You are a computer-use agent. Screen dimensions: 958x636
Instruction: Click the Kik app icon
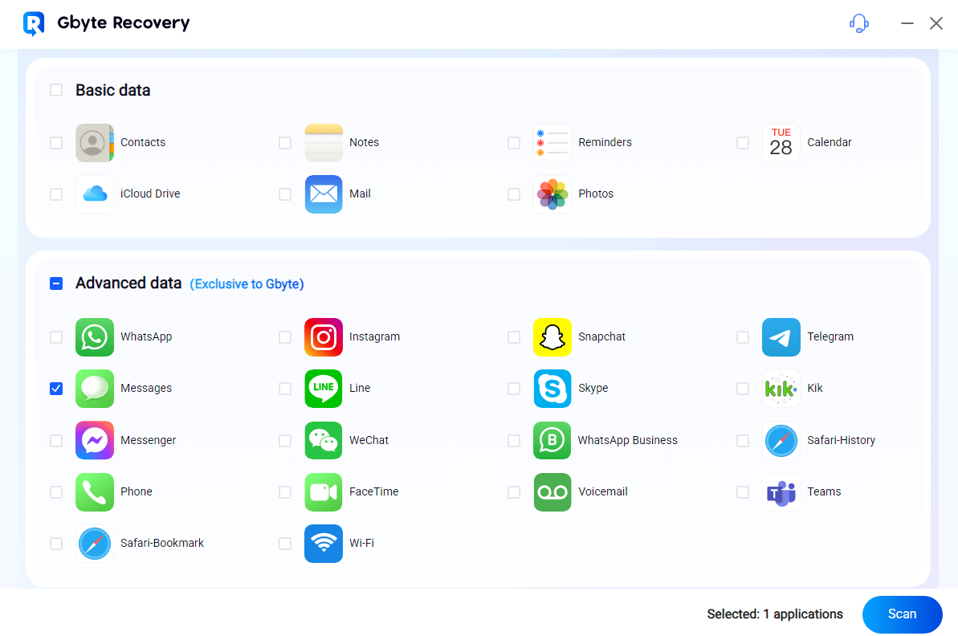tap(781, 388)
